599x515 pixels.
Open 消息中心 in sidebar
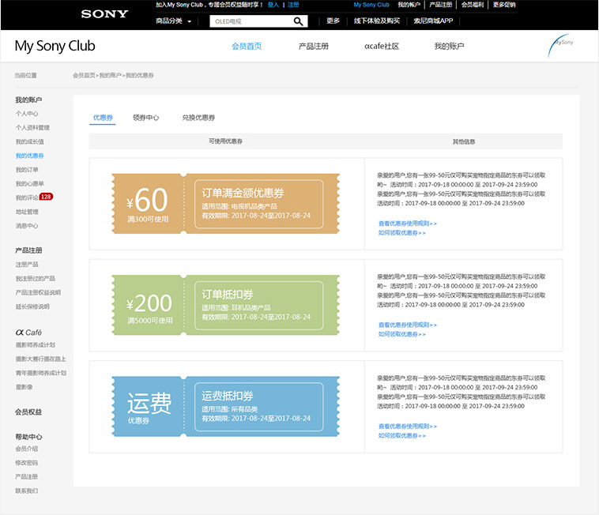pyautogui.click(x=27, y=226)
